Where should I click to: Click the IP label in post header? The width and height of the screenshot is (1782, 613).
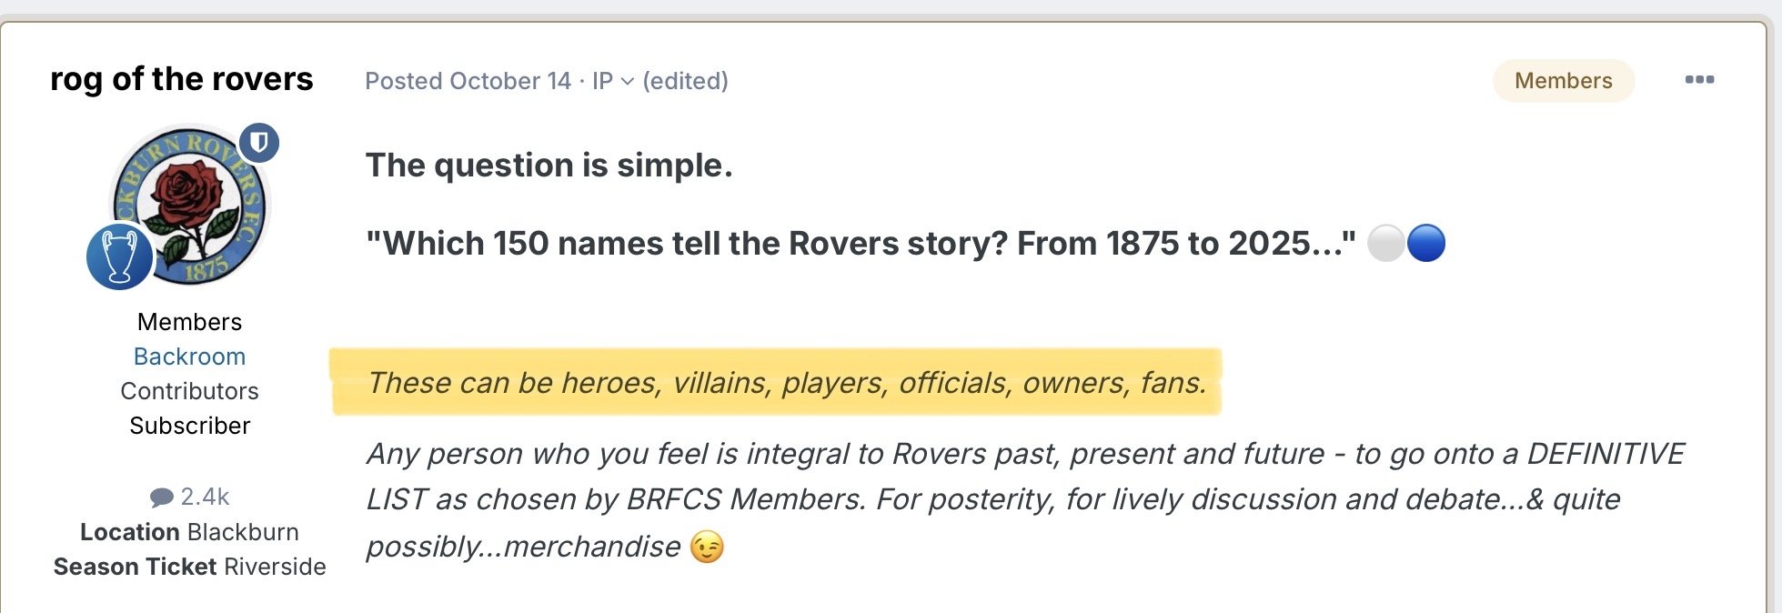[602, 81]
